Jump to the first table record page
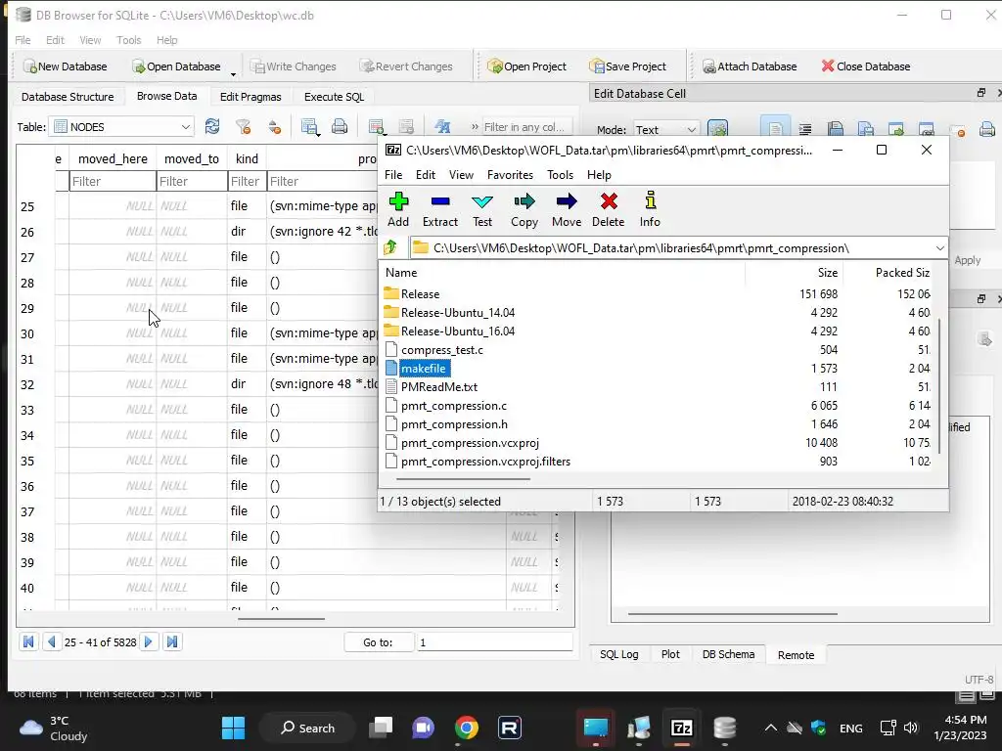 pyautogui.click(x=28, y=641)
